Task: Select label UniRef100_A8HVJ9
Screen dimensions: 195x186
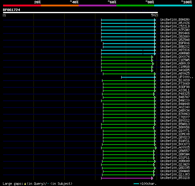Action: click(175, 64)
